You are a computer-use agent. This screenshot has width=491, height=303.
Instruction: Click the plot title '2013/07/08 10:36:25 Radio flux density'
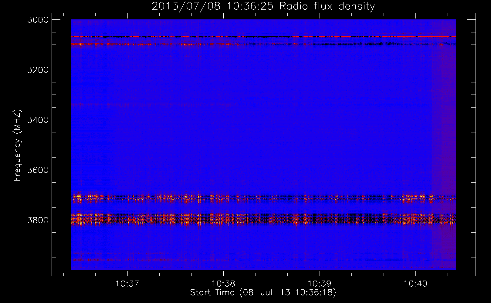[x=263, y=6]
